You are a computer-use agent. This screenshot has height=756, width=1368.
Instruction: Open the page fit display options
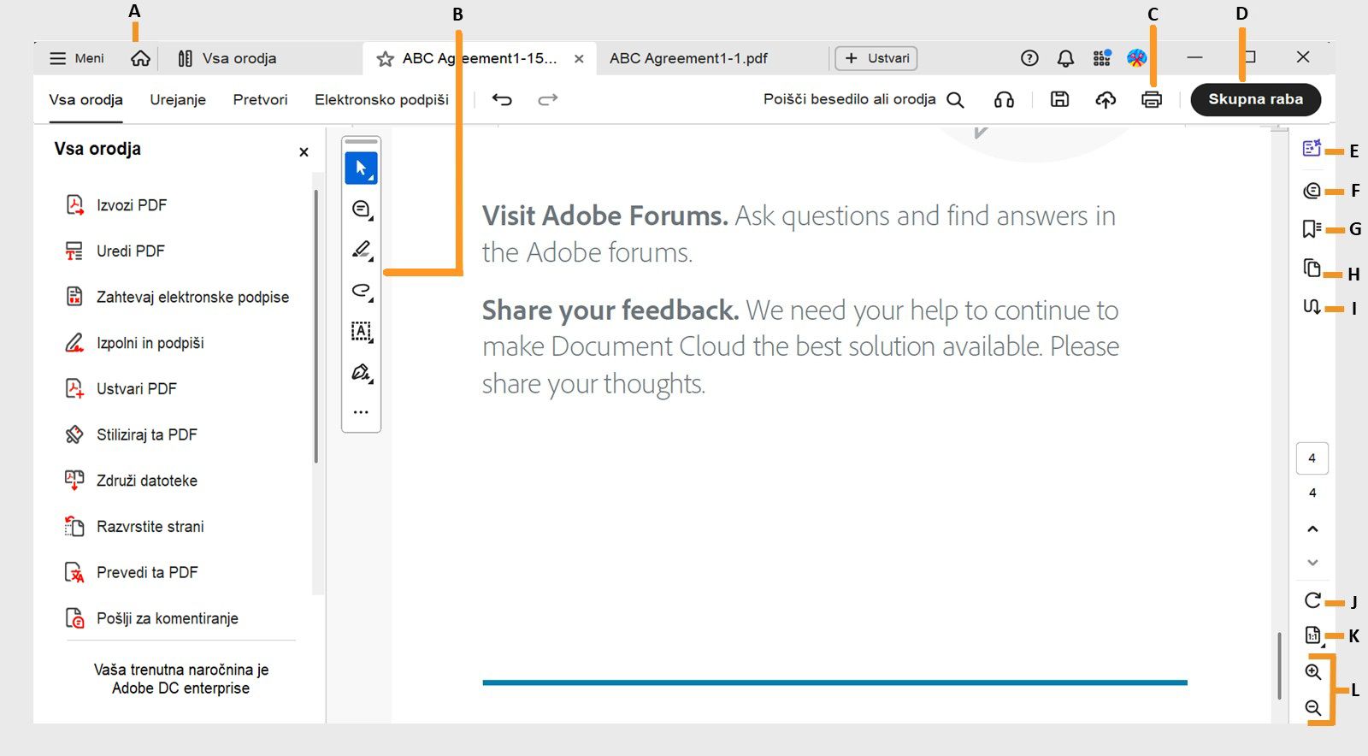click(x=1312, y=635)
